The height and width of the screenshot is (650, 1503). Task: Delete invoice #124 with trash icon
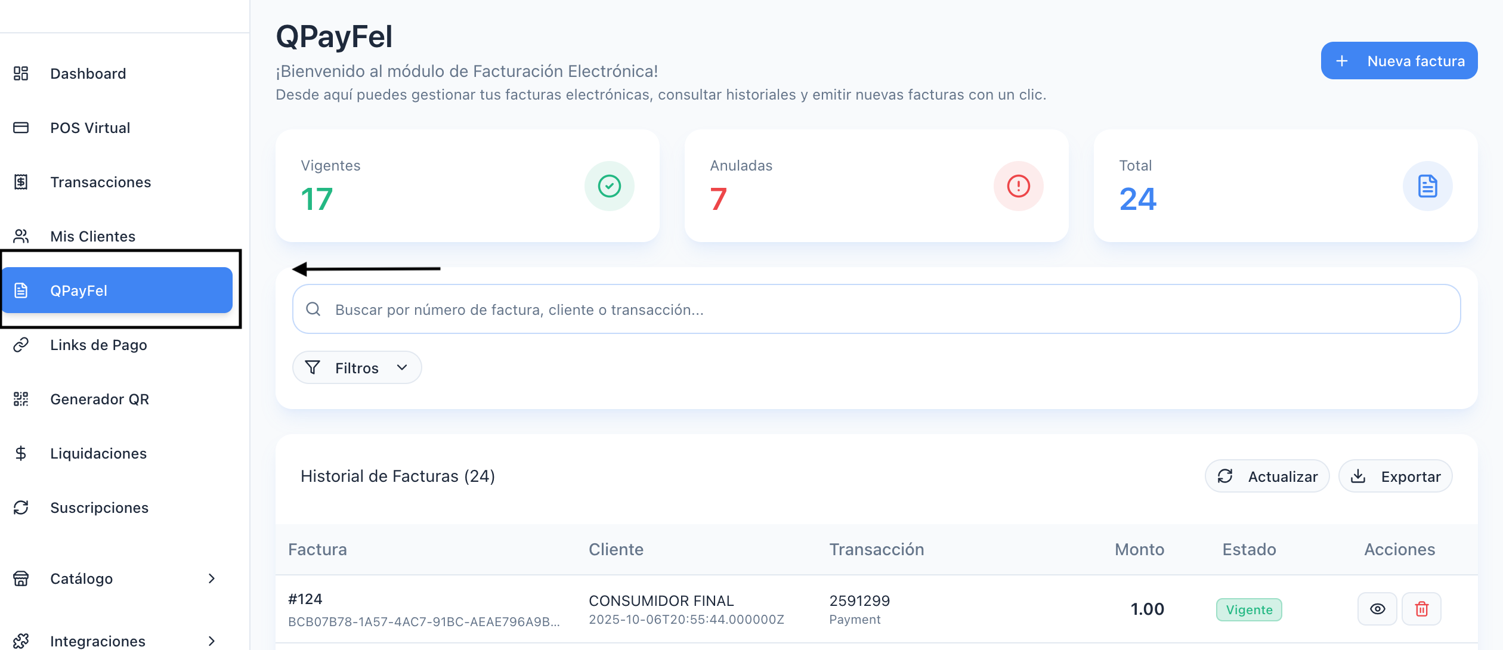pos(1421,609)
